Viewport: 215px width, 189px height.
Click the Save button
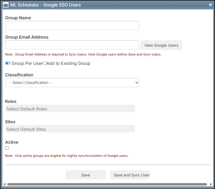click(x=86, y=175)
